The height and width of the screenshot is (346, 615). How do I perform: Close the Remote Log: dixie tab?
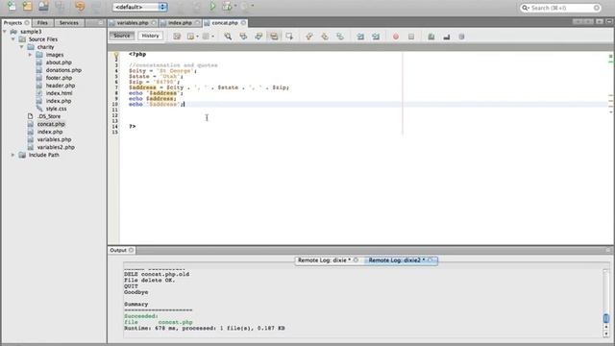click(x=356, y=260)
